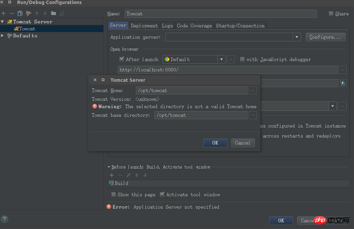
Task: Move configuration up arrow in left toolbar
Action: (37, 14)
